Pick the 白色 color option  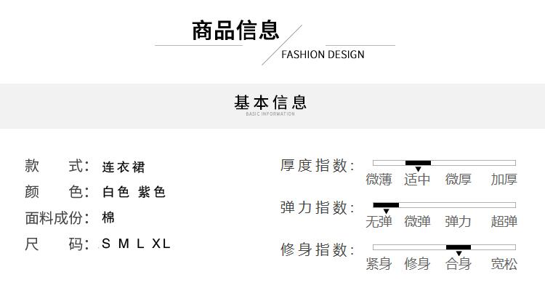(116, 193)
